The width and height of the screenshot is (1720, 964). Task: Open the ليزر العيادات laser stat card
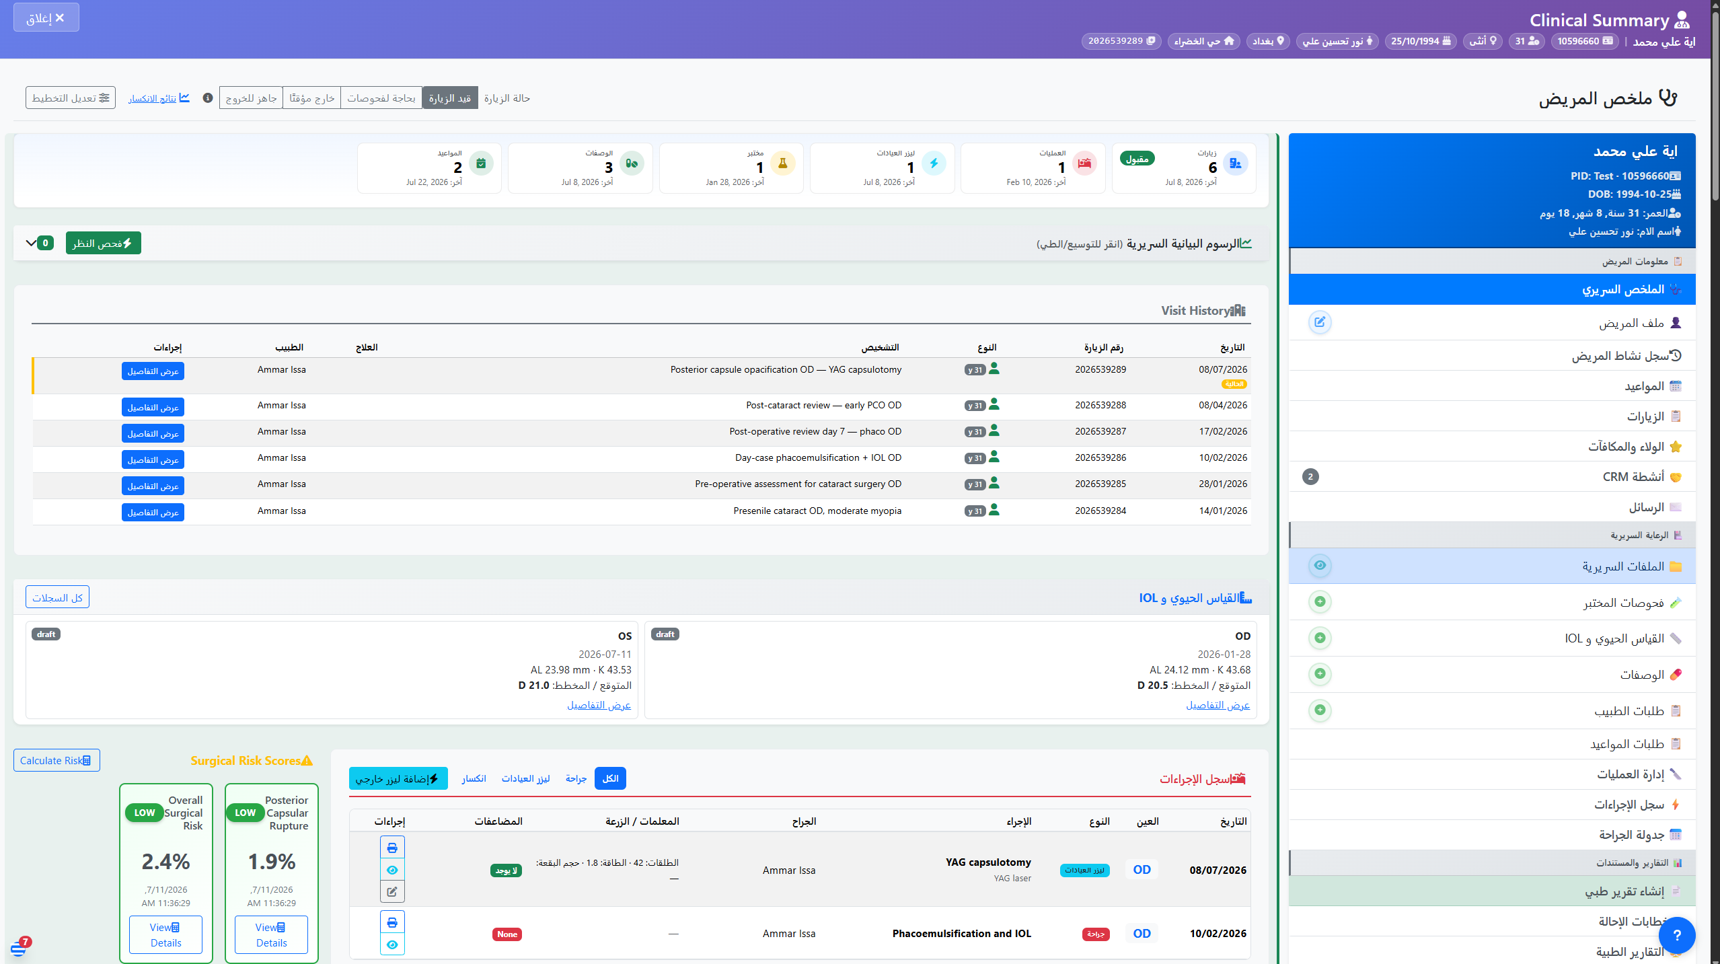click(882, 168)
